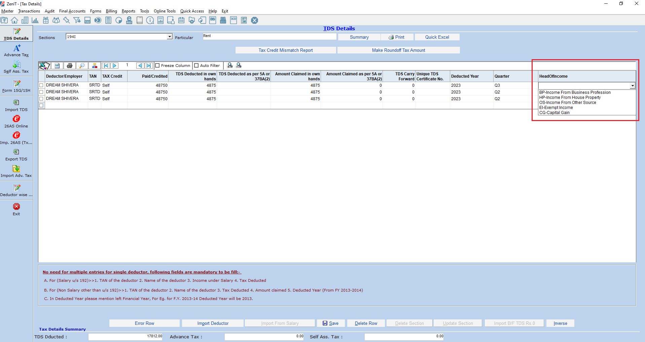The height and width of the screenshot is (342, 645).
Task: Open the info speech bubble icon
Action: 150,20
